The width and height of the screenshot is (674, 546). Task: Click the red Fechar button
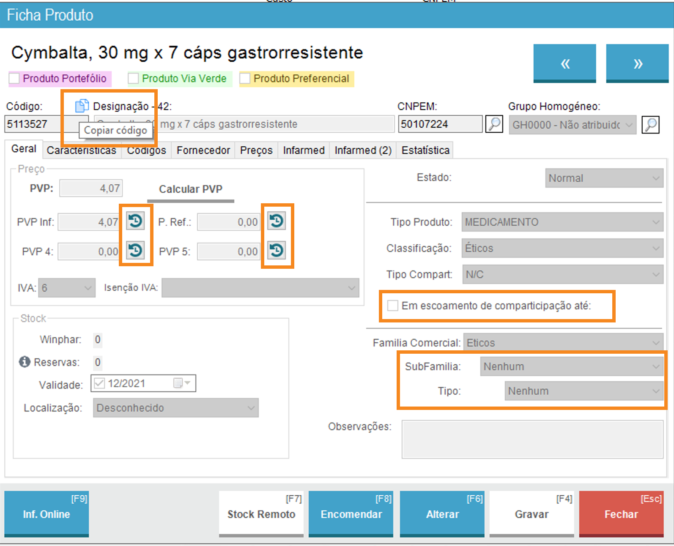[x=621, y=513]
